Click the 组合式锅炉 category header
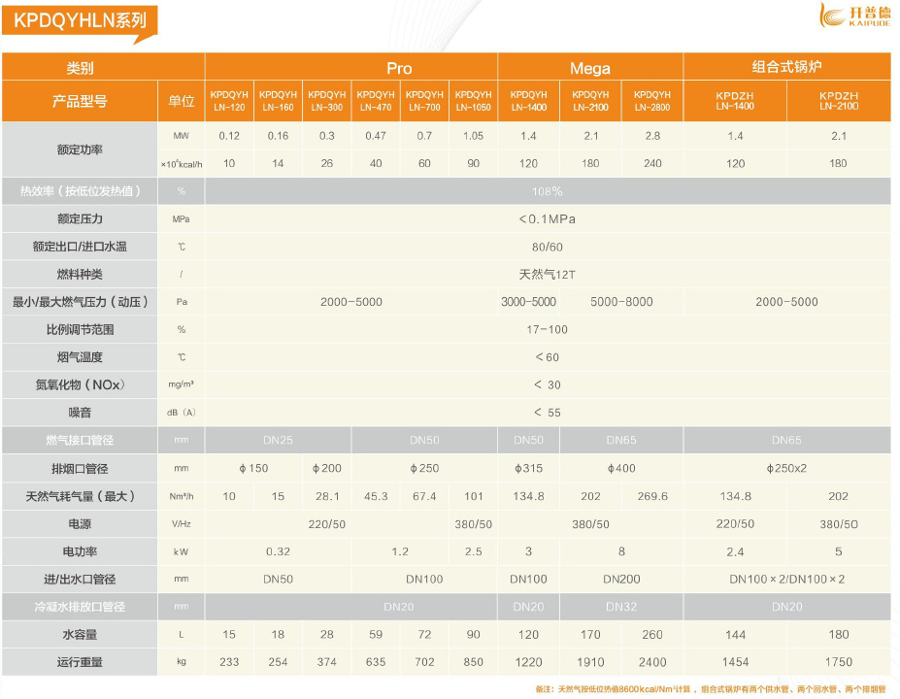Viewport: 900px width, 699px height. [x=786, y=67]
